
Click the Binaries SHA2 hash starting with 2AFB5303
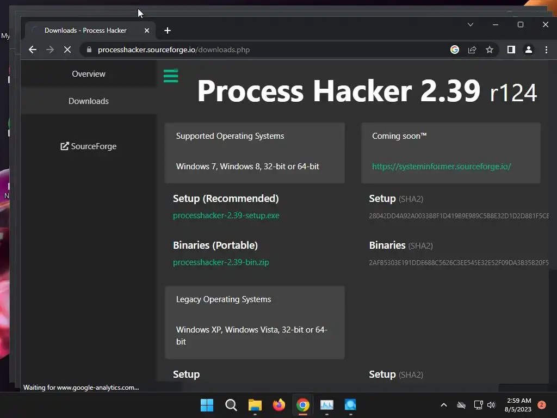pyautogui.click(x=459, y=263)
